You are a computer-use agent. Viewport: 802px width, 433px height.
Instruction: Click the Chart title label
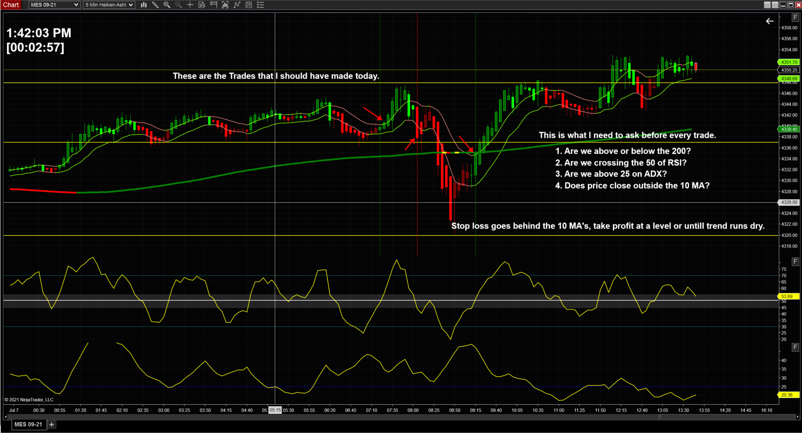[11, 5]
